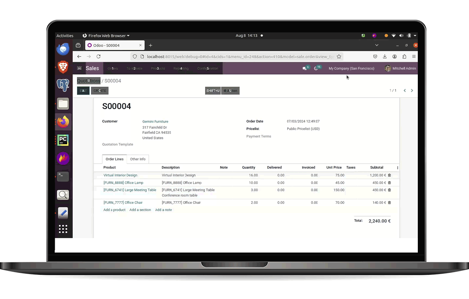
Task: Sort by Quantity column header
Action: click(x=249, y=167)
